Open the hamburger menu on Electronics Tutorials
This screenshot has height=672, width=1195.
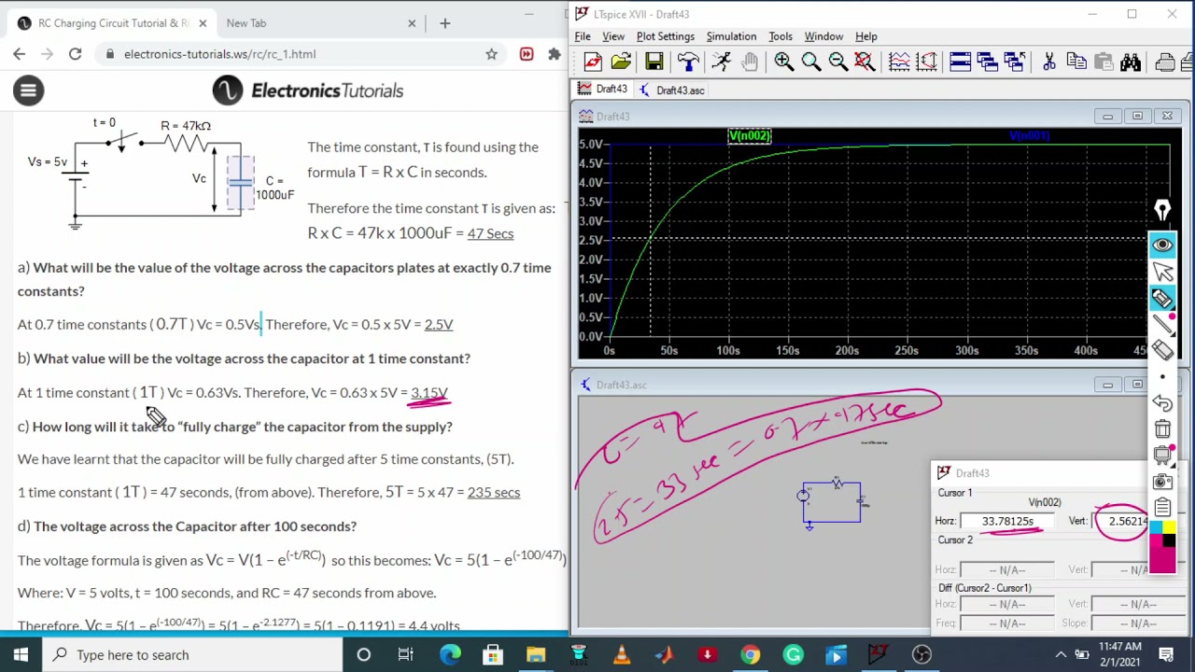(28, 91)
